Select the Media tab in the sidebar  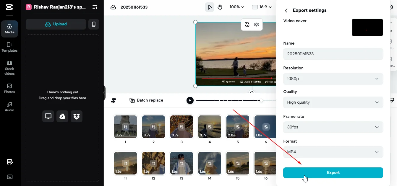pyautogui.click(x=9, y=29)
